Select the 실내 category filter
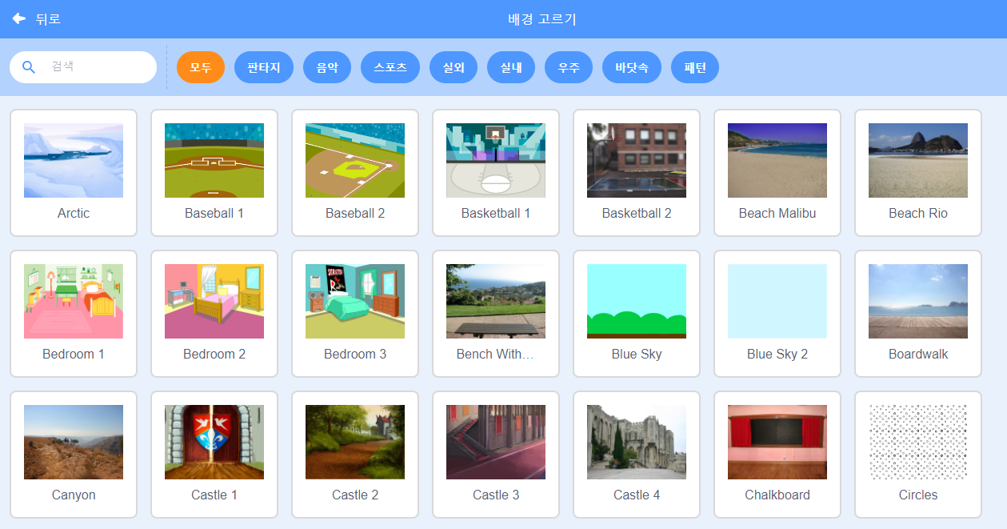 point(511,67)
